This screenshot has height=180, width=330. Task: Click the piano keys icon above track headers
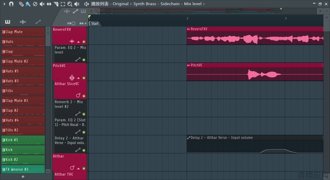point(83,11)
